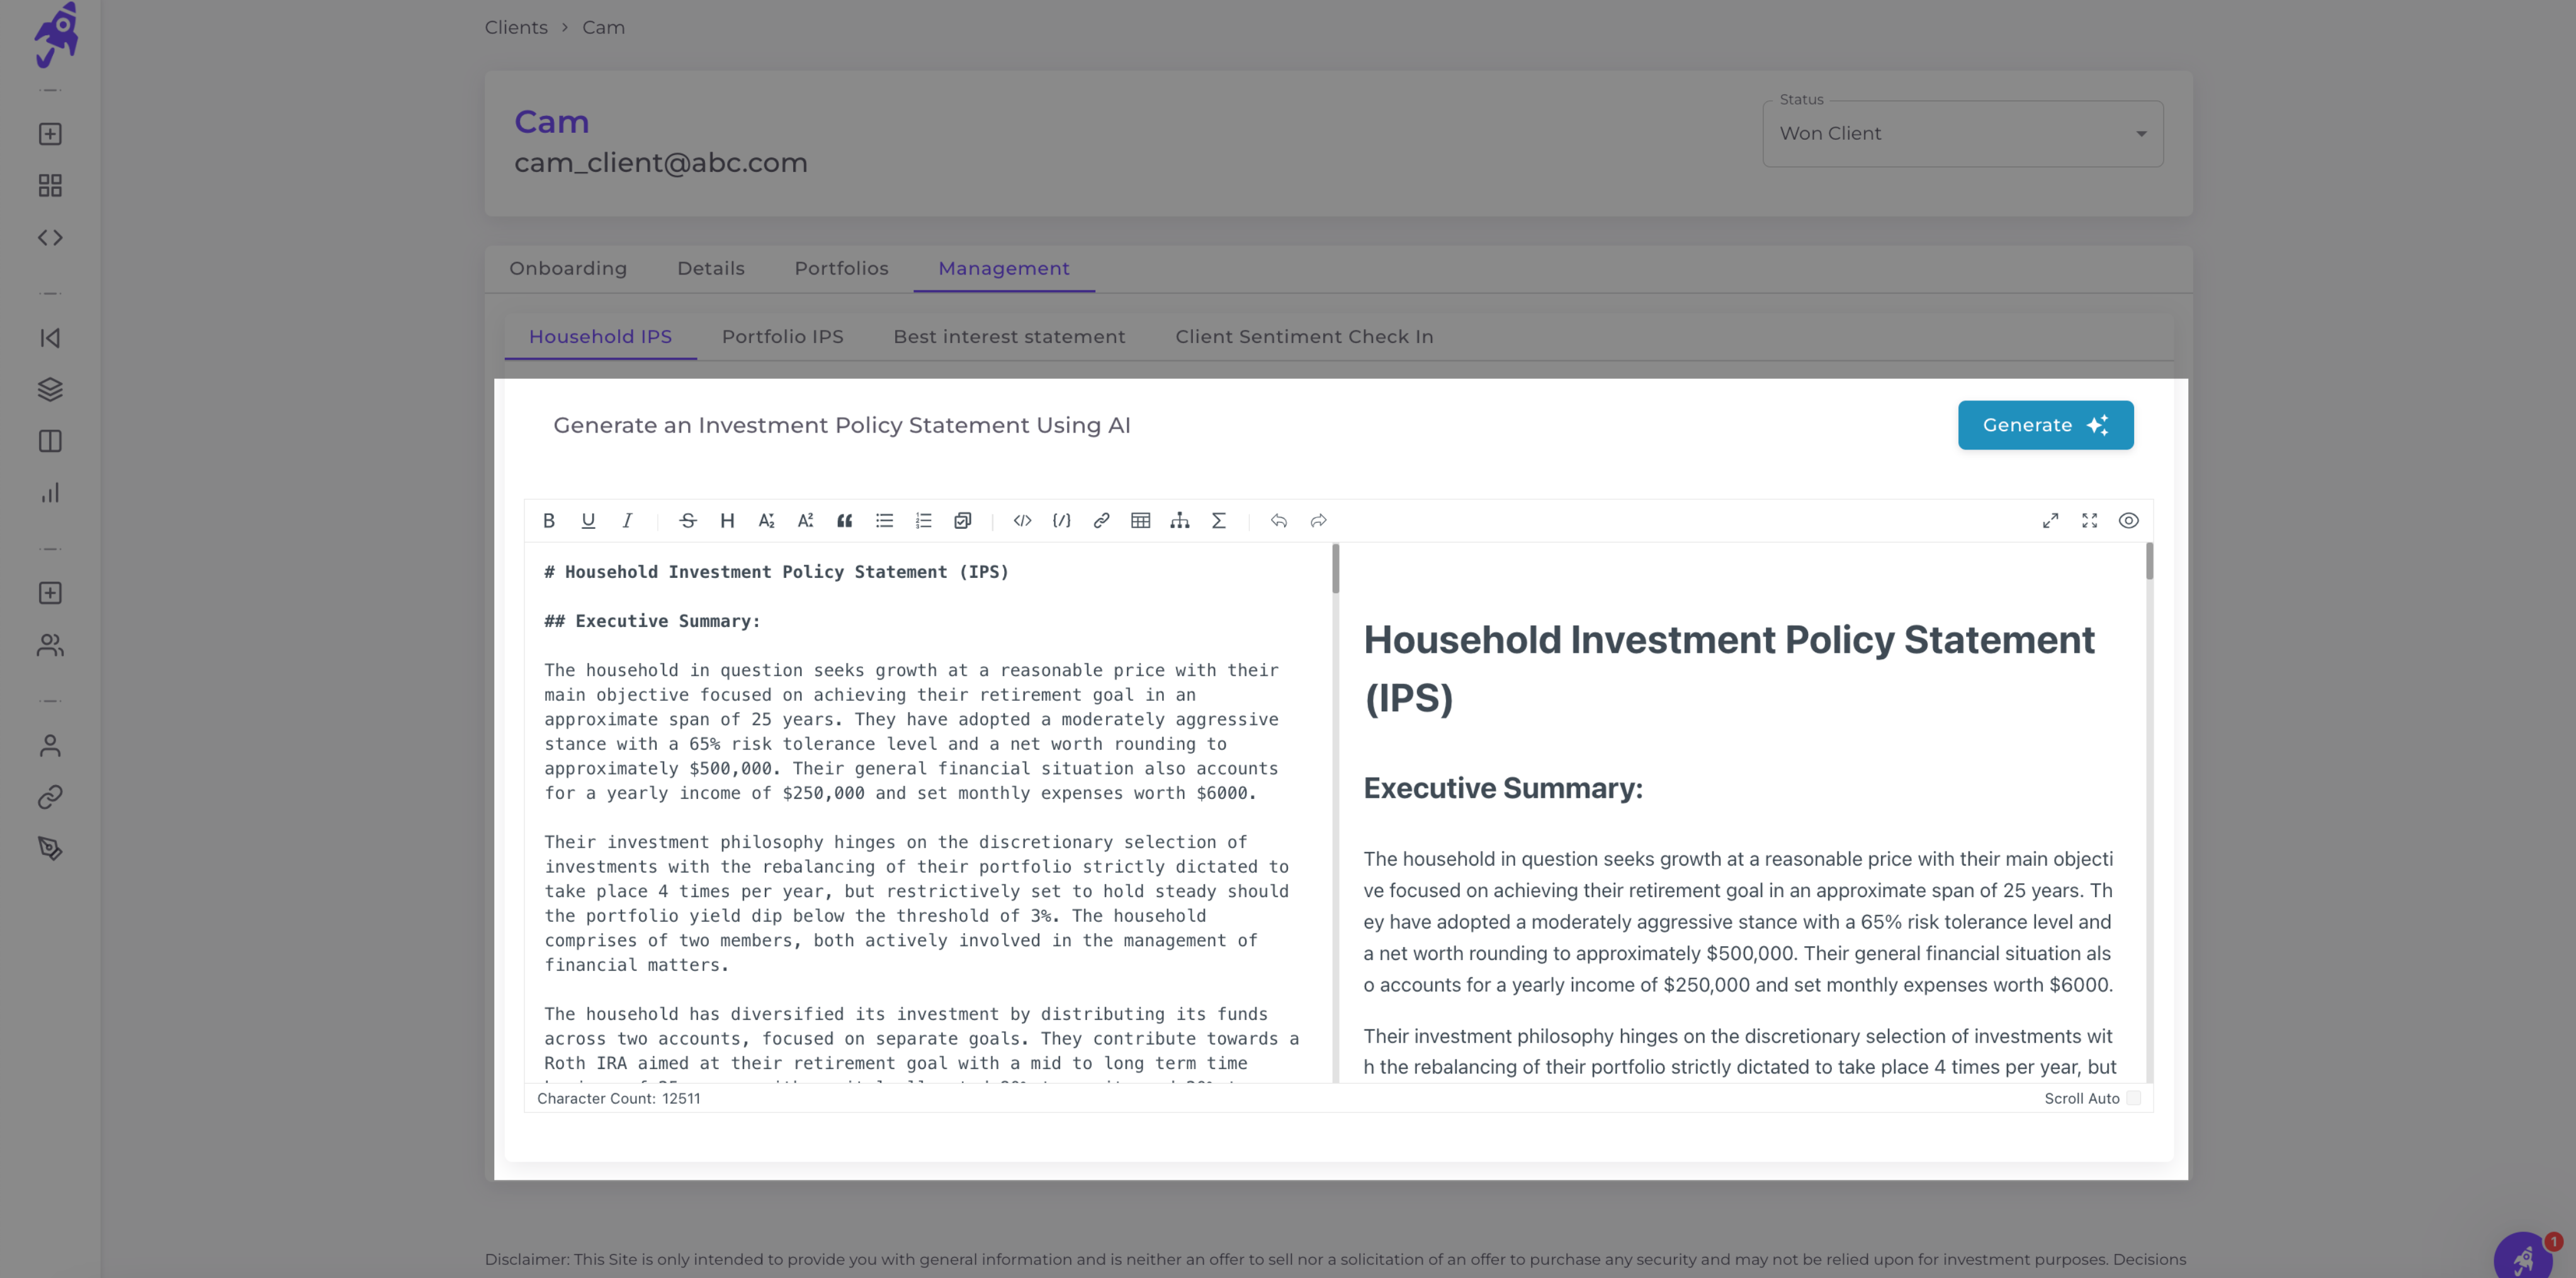Insert a hyperlink using the link icon

(1101, 520)
